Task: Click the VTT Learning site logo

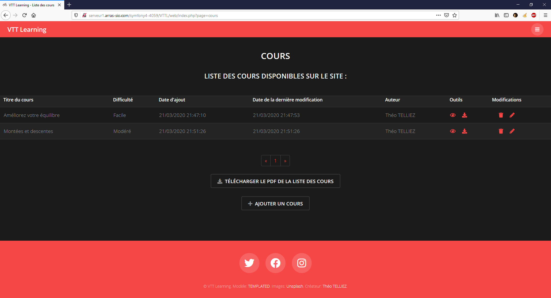Action: 27,30
